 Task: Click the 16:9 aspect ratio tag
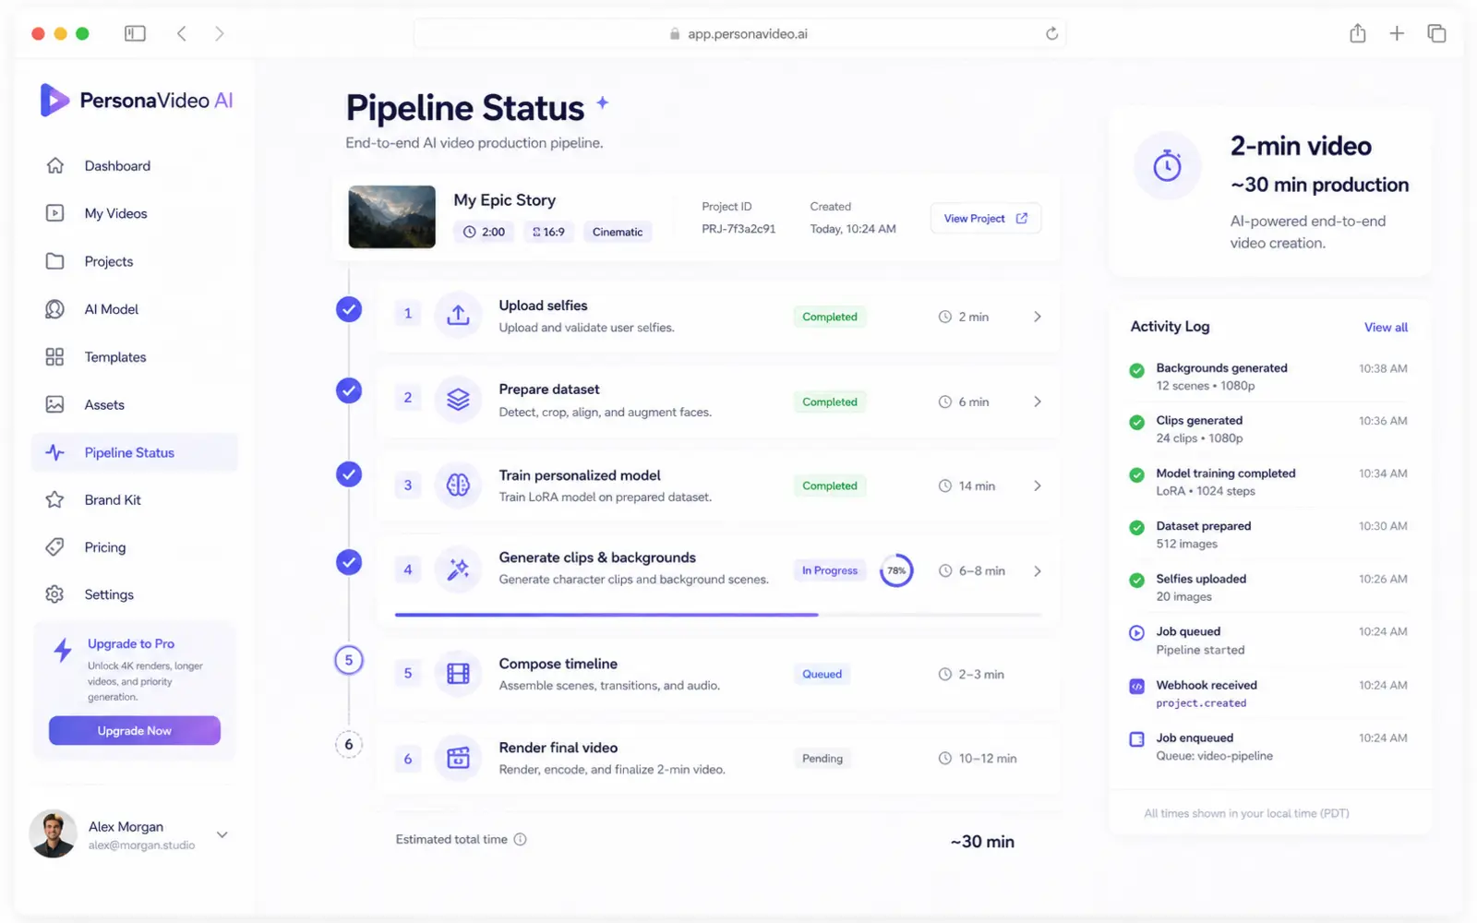[x=548, y=232]
